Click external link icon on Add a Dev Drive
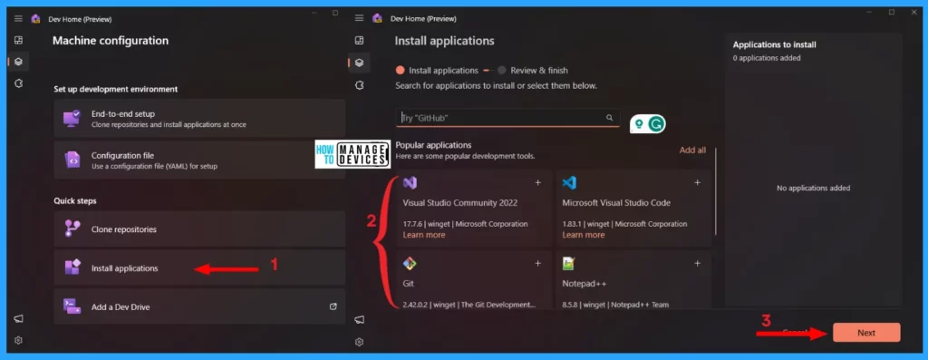 (333, 306)
